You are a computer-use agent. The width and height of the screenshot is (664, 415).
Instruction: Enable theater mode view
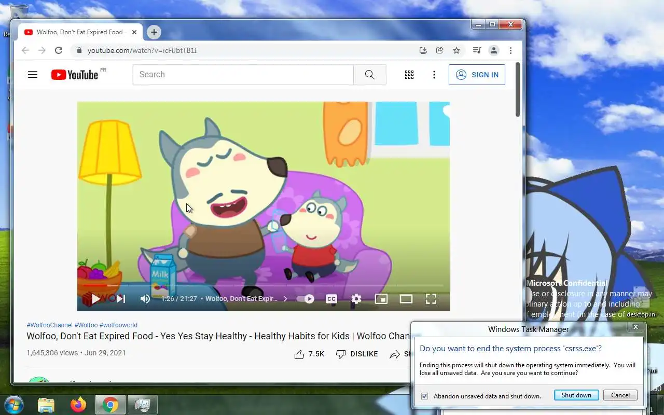406,299
